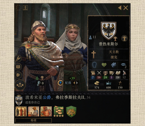The image size is (145, 126).
Task: Select the first personality trait thumbnail
Action: (x=21, y=111)
